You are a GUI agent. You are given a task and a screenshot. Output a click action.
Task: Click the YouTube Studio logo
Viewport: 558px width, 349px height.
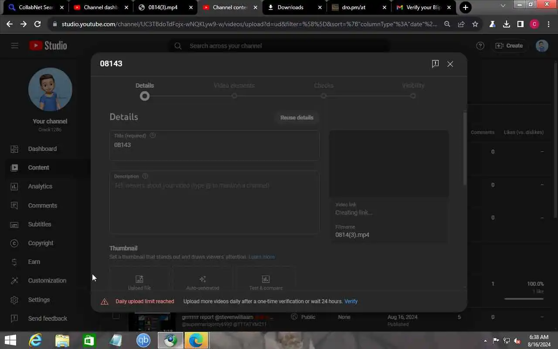click(48, 45)
